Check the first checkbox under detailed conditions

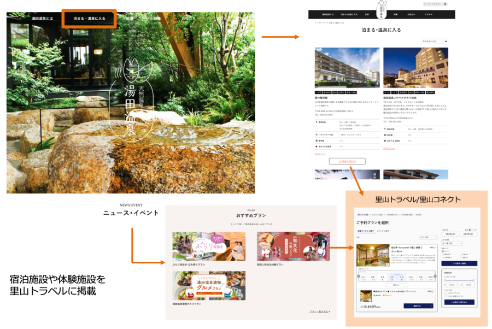pos(446,293)
